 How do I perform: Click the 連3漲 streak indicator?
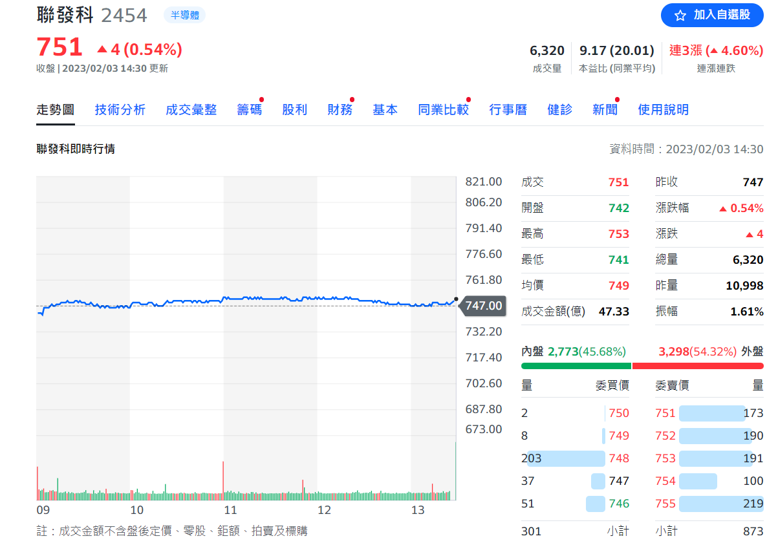click(717, 50)
